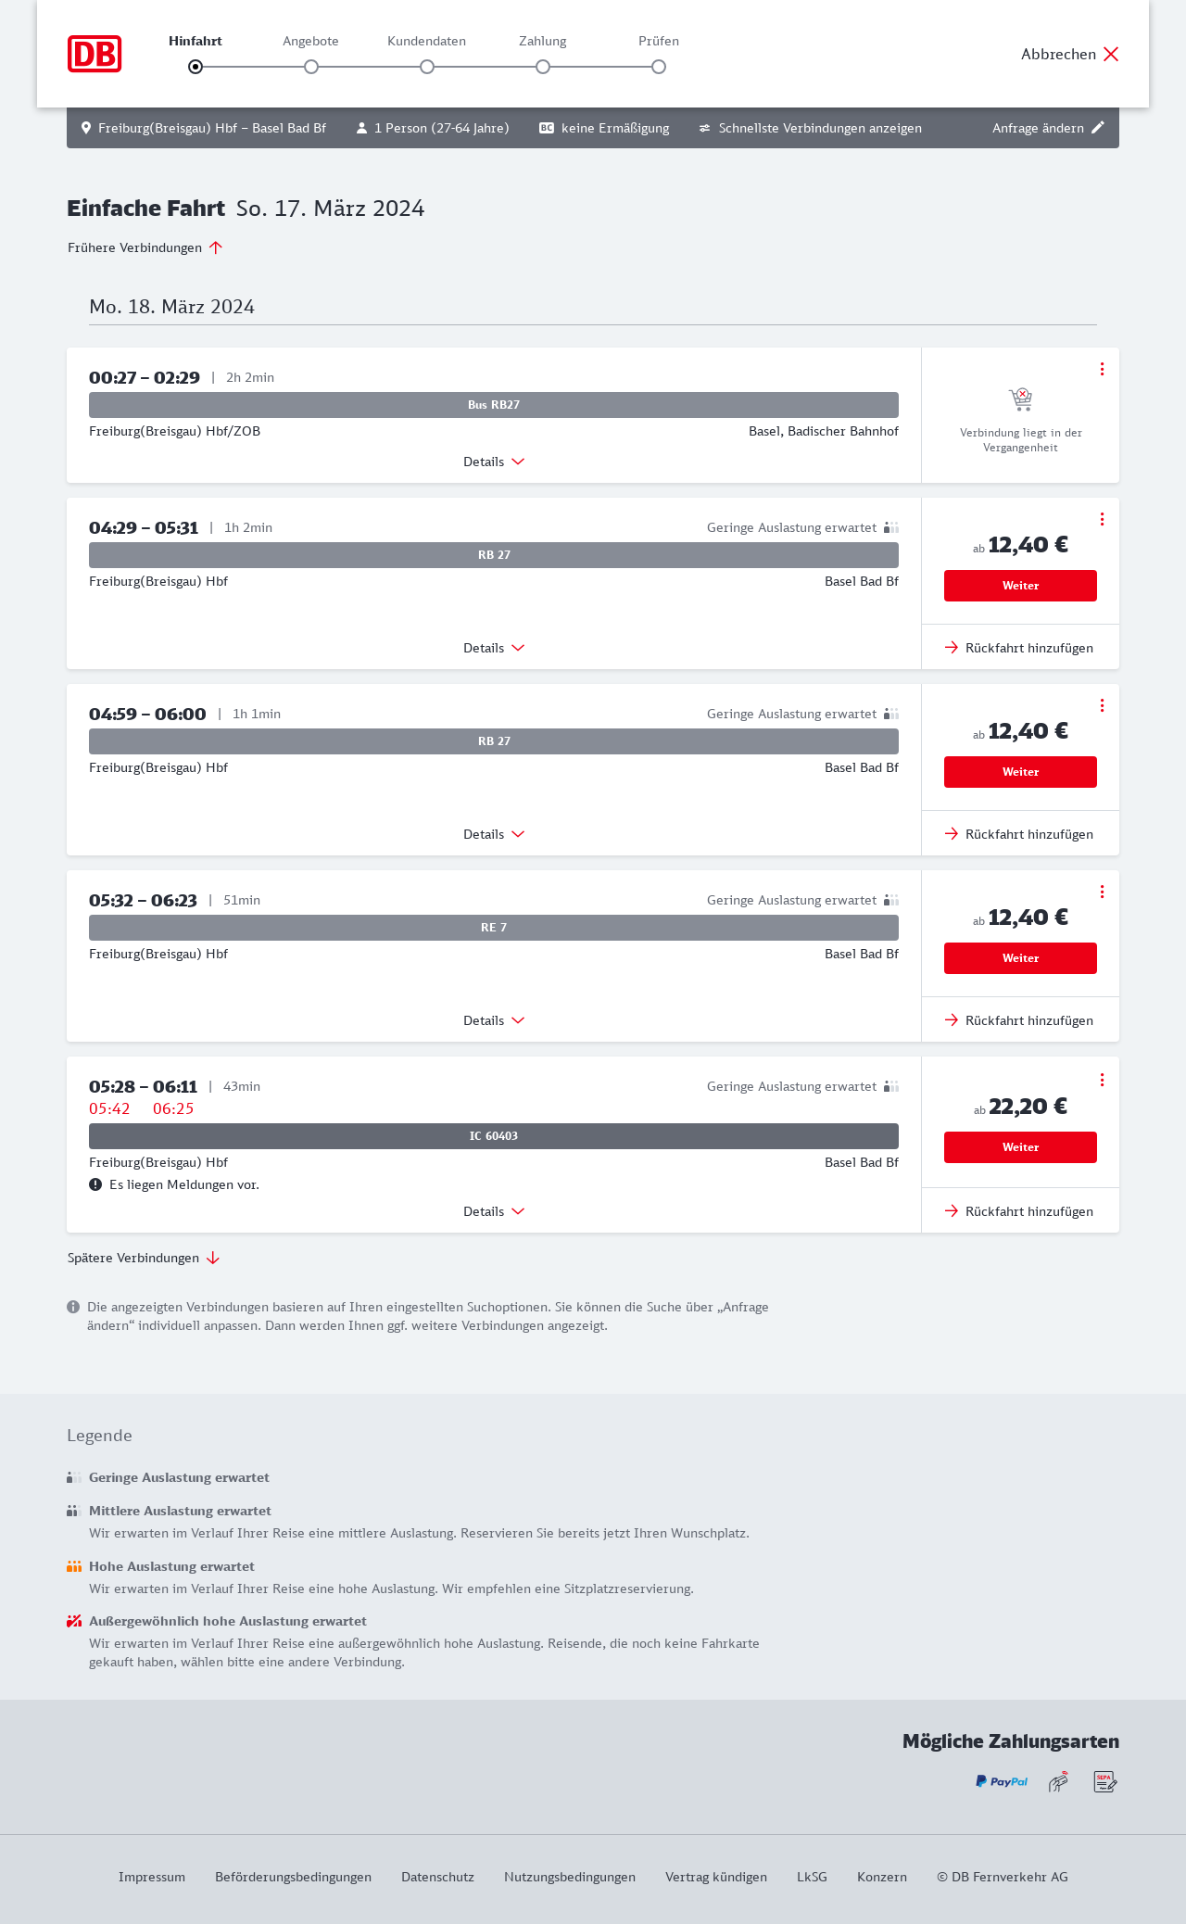Show Frühere Verbindungen
Image resolution: width=1186 pixels, height=1924 pixels.
pyautogui.click(x=145, y=247)
